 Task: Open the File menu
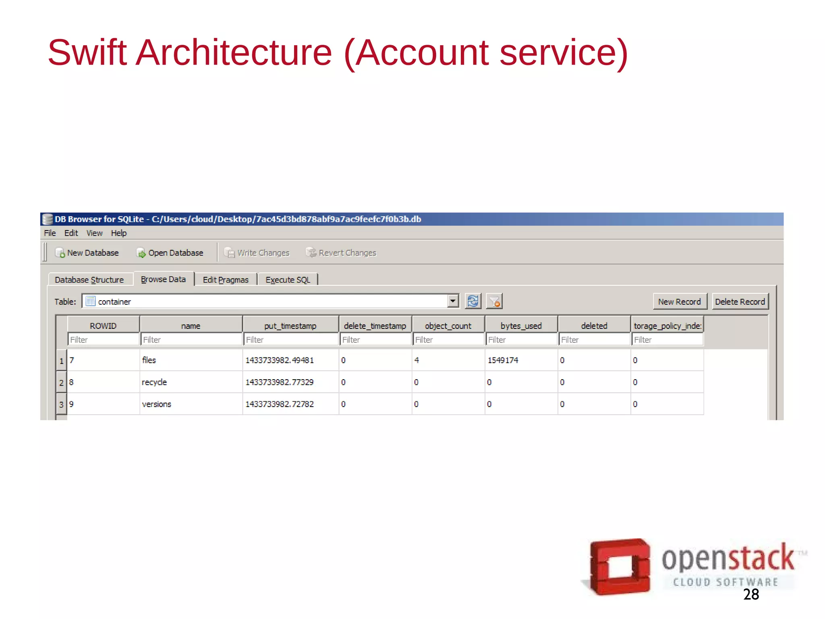click(50, 233)
